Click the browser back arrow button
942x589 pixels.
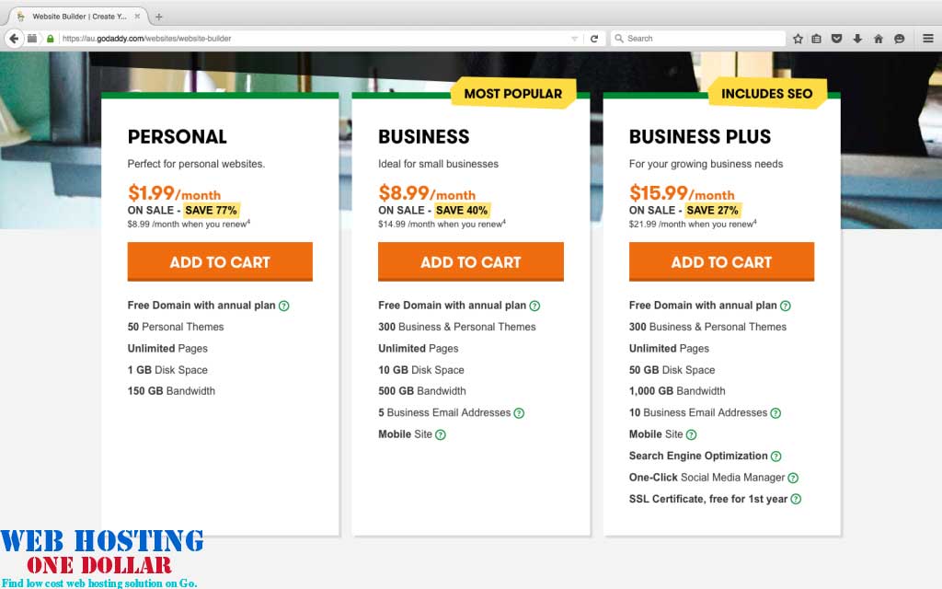click(14, 39)
